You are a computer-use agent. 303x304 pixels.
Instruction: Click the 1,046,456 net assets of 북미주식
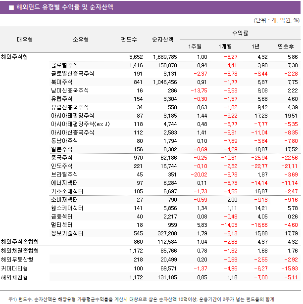coord(165,82)
